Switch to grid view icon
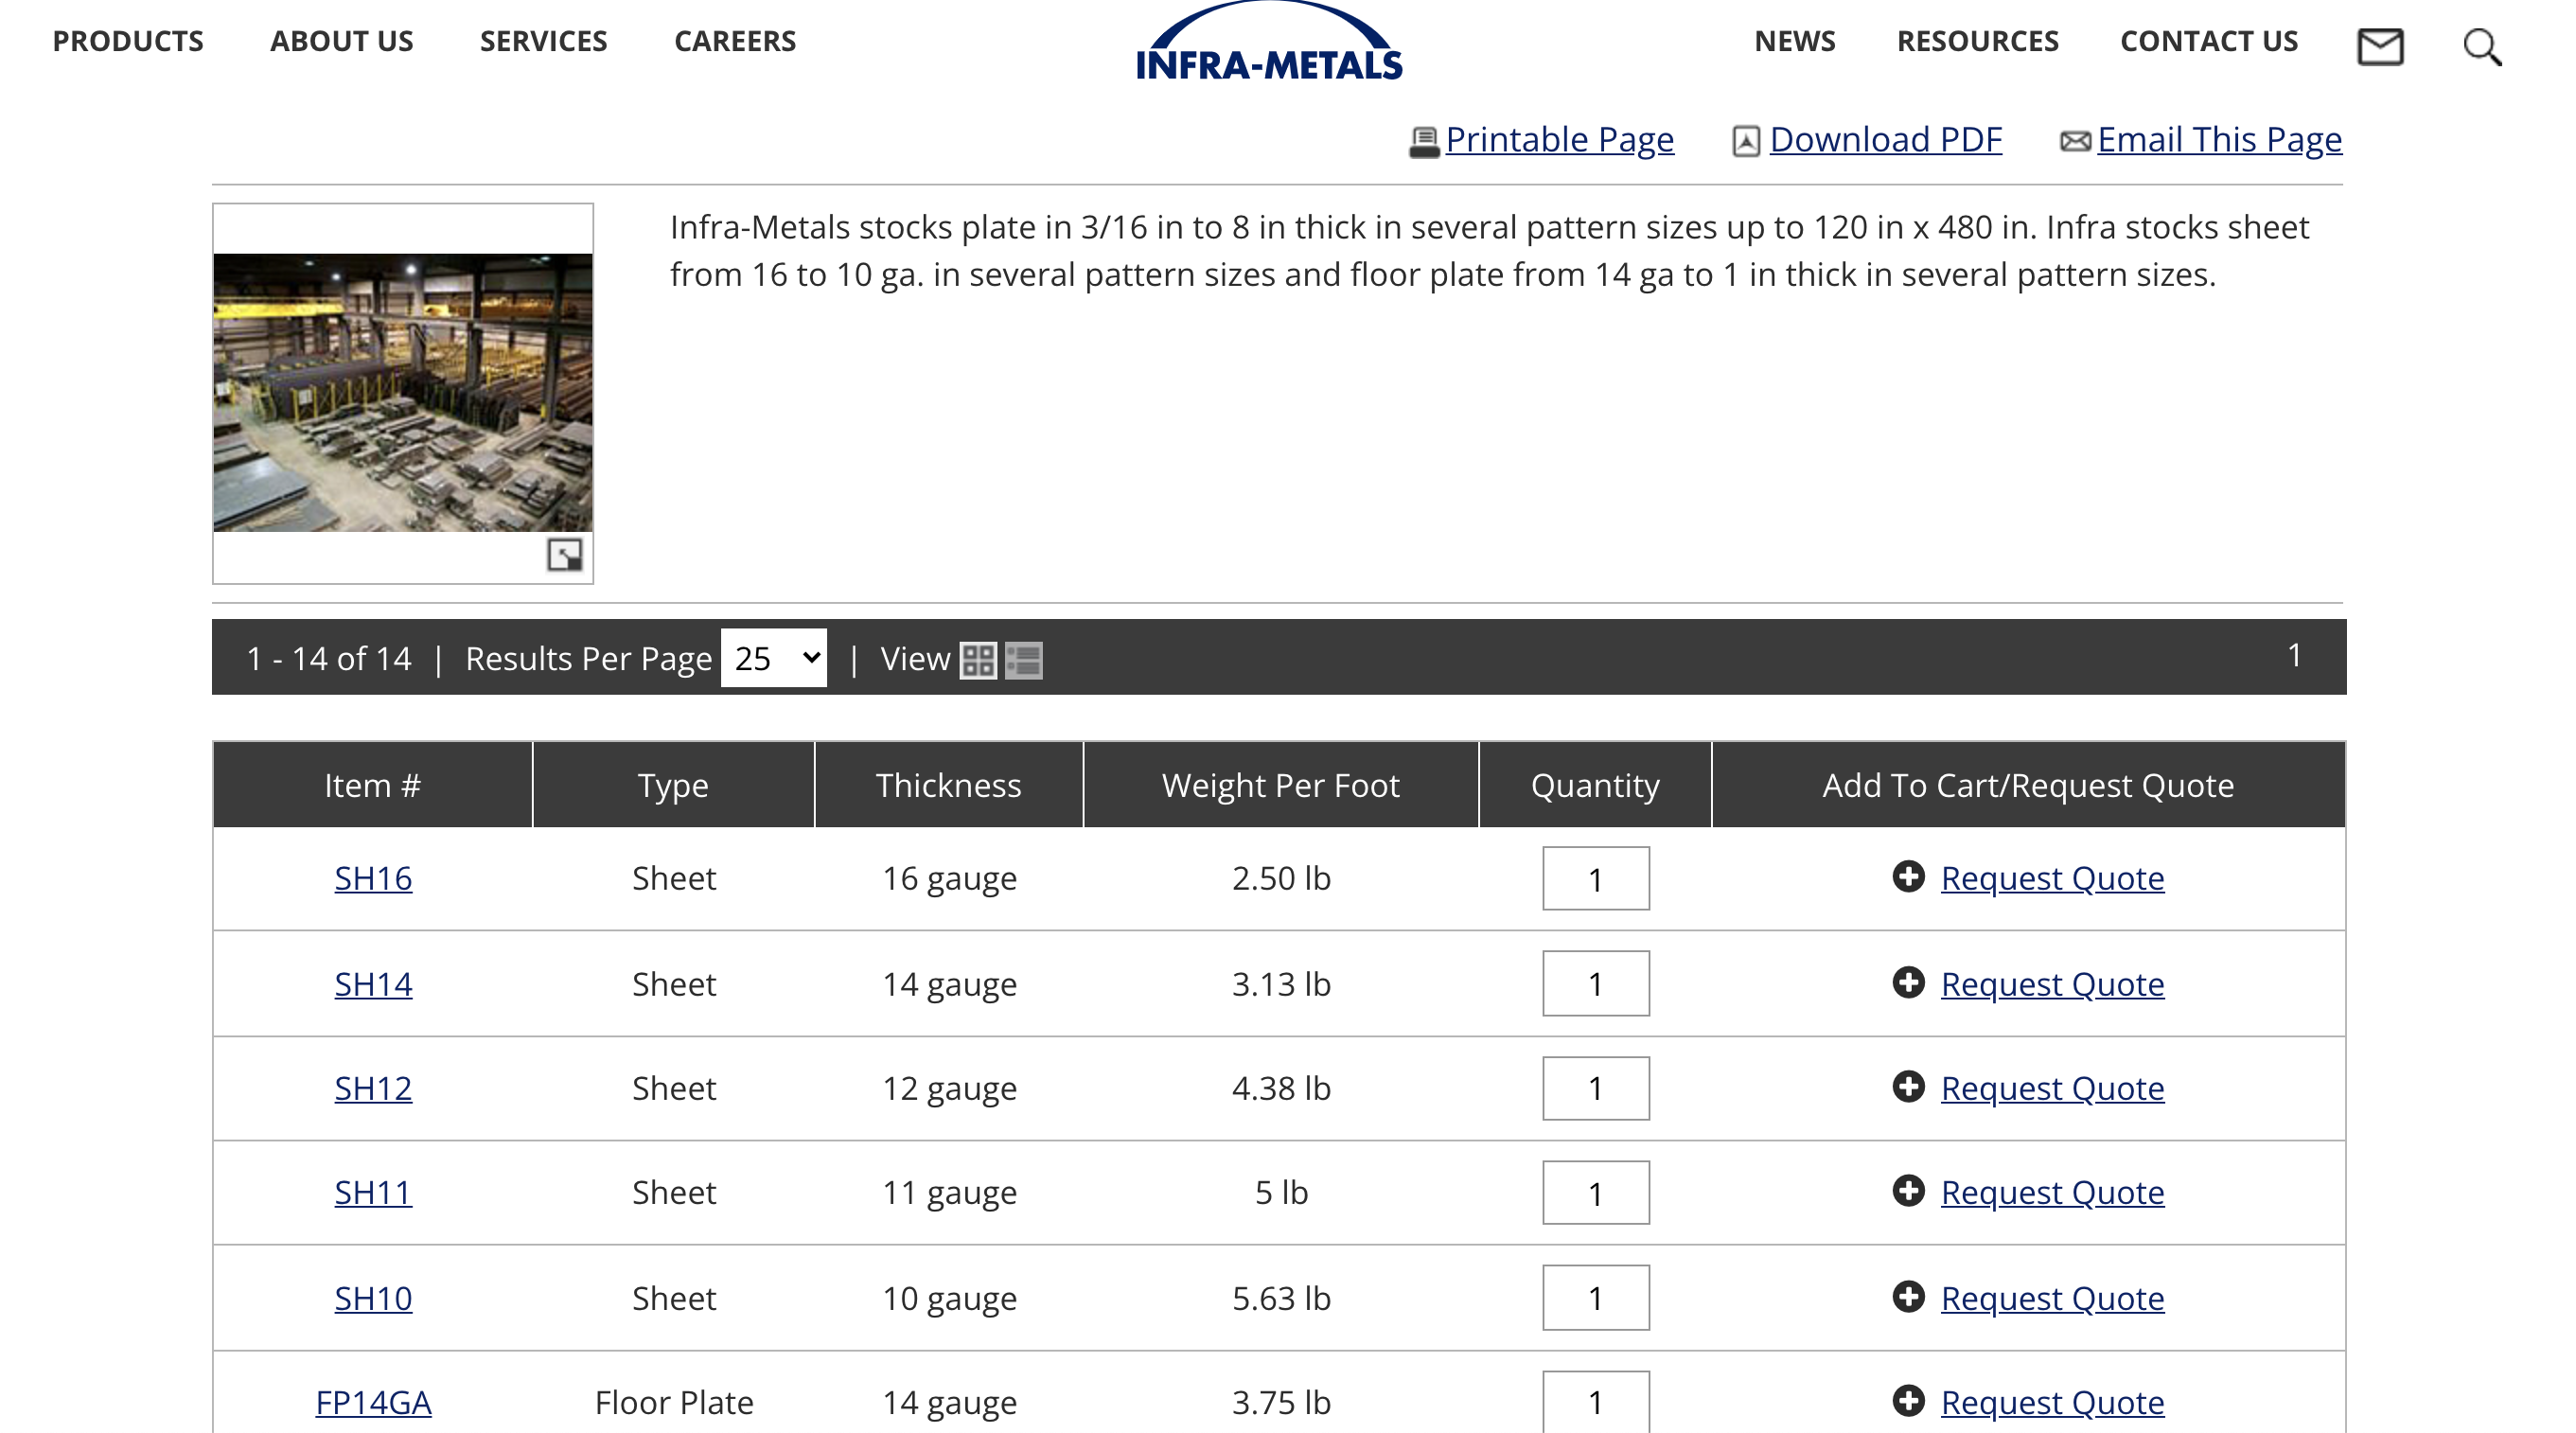 tap(977, 660)
